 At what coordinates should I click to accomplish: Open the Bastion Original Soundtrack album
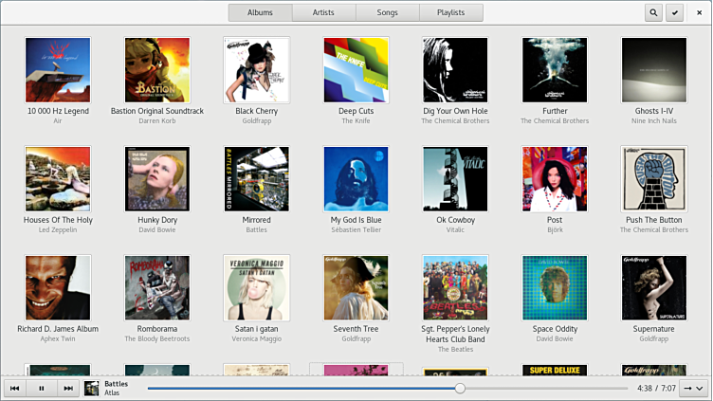[x=157, y=70]
